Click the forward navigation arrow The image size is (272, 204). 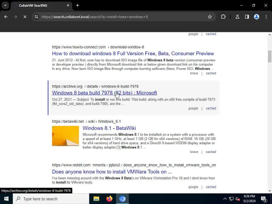click(x=15, y=17)
